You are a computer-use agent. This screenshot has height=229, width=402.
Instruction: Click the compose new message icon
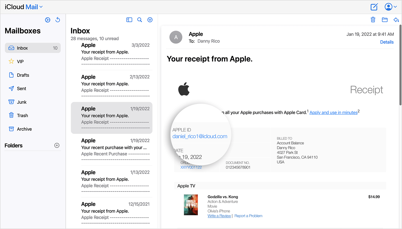pos(374,7)
